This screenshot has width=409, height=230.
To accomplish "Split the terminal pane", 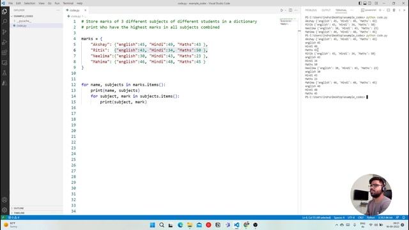I will pos(389,10).
